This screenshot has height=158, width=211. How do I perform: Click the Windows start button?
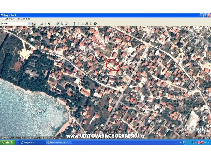(x=8, y=142)
